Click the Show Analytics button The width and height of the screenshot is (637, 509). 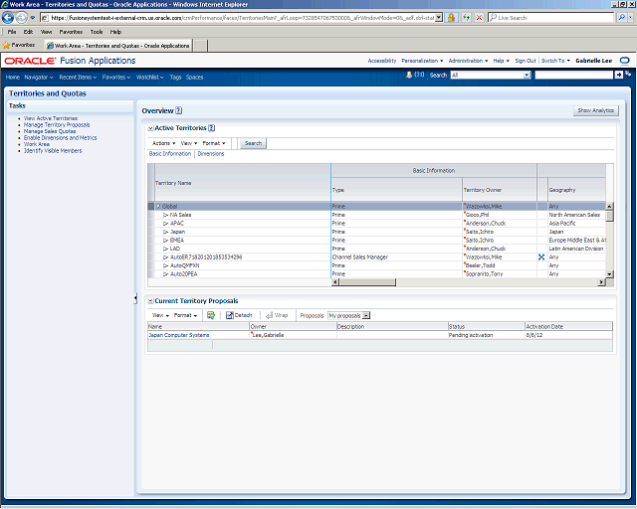[x=595, y=110]
